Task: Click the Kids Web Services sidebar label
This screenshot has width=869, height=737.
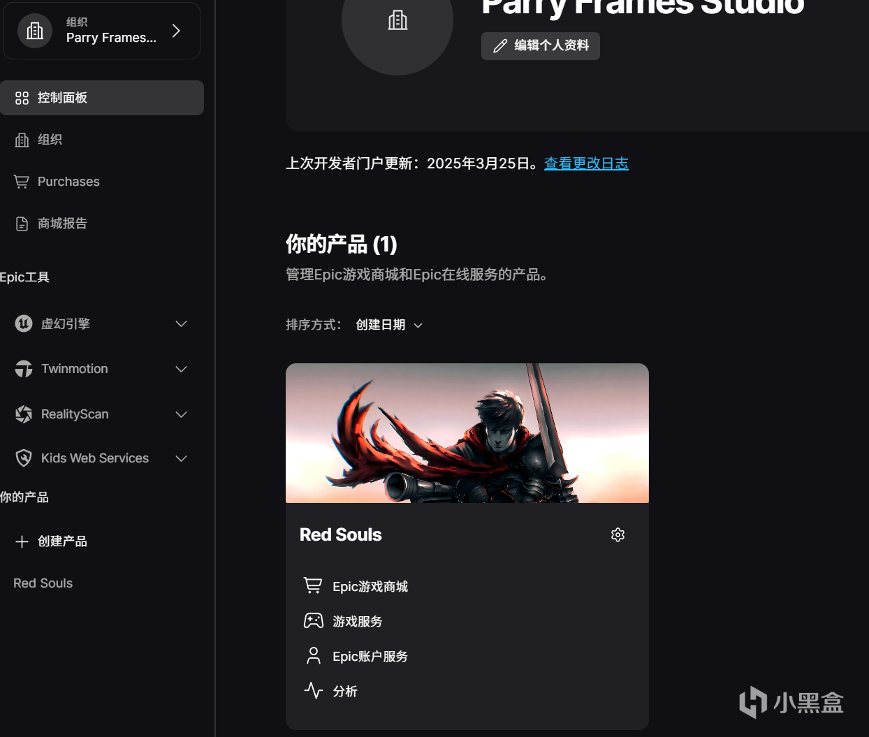Action: pyautogui.click(x=95, y=458)
